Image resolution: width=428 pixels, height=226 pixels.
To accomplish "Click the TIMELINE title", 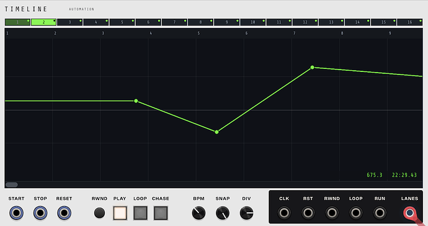I will (26, 9).
